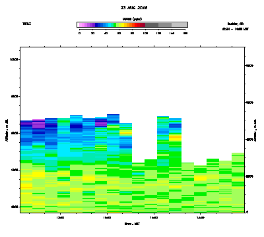This screenshot has width=264, height=237.
Task: Click the time range label at top right
Action: pos(236,29)
